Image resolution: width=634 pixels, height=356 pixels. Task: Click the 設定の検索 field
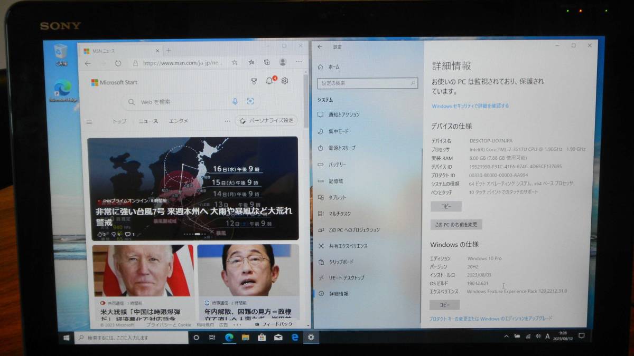click(x=367, y=83)
